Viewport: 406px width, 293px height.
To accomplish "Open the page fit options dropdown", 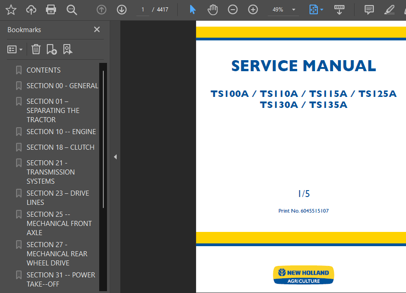I will point(316,9).
